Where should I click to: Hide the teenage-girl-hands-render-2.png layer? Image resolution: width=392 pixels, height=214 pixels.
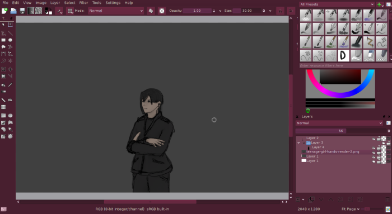(x=374, y=152)
